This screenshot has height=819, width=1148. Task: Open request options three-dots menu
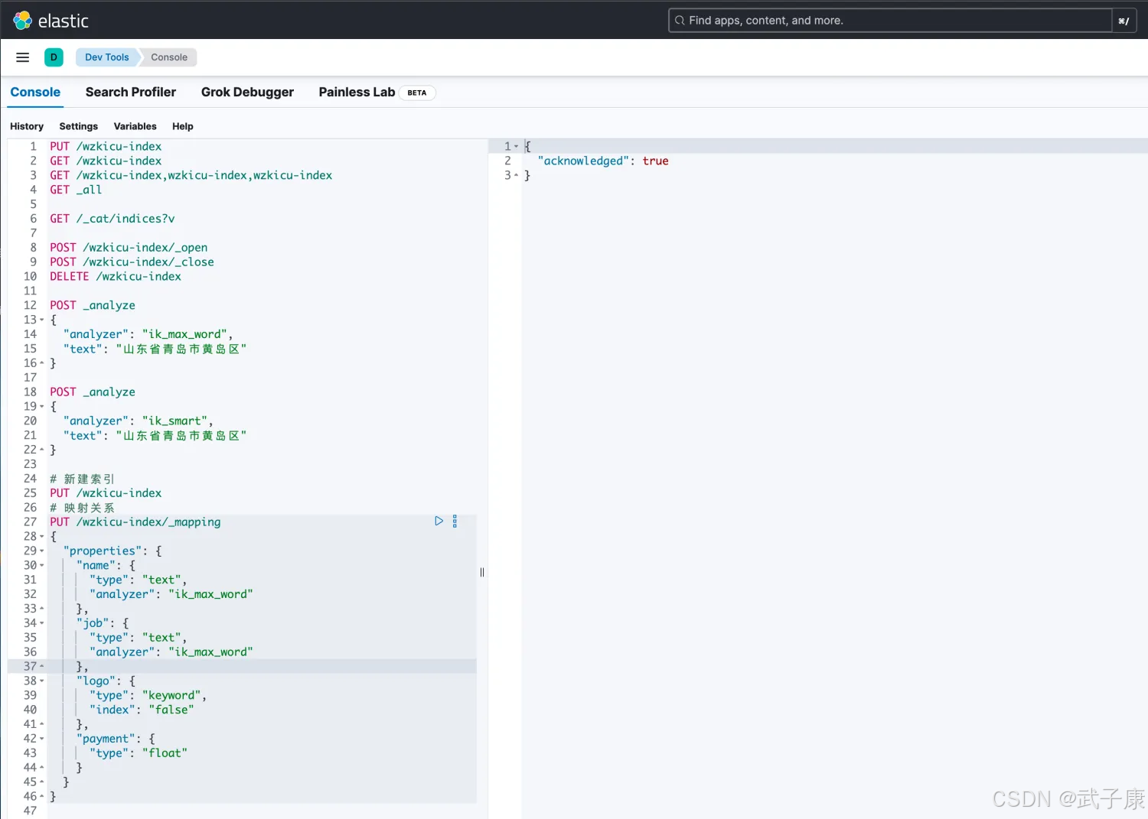(455, 522)
